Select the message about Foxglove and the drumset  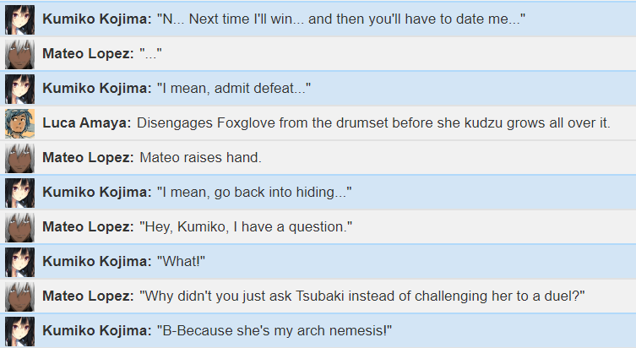point(373,122)
